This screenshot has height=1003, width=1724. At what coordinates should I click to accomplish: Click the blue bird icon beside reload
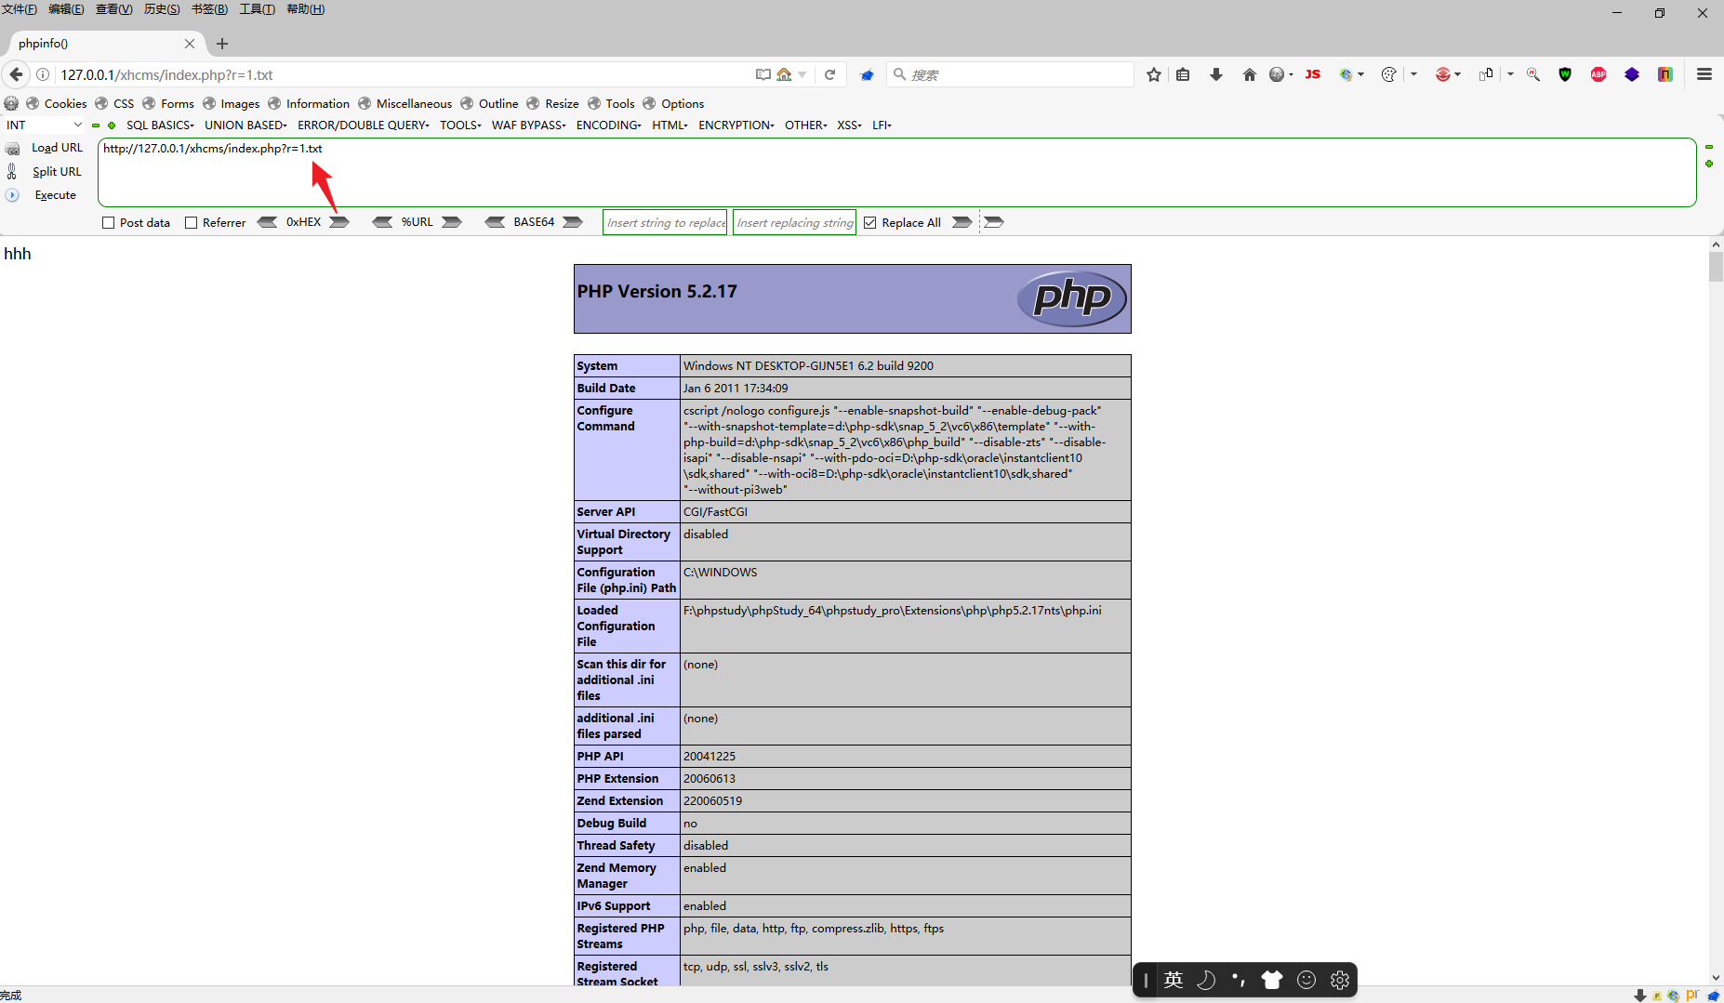click(x=868, y=75)
